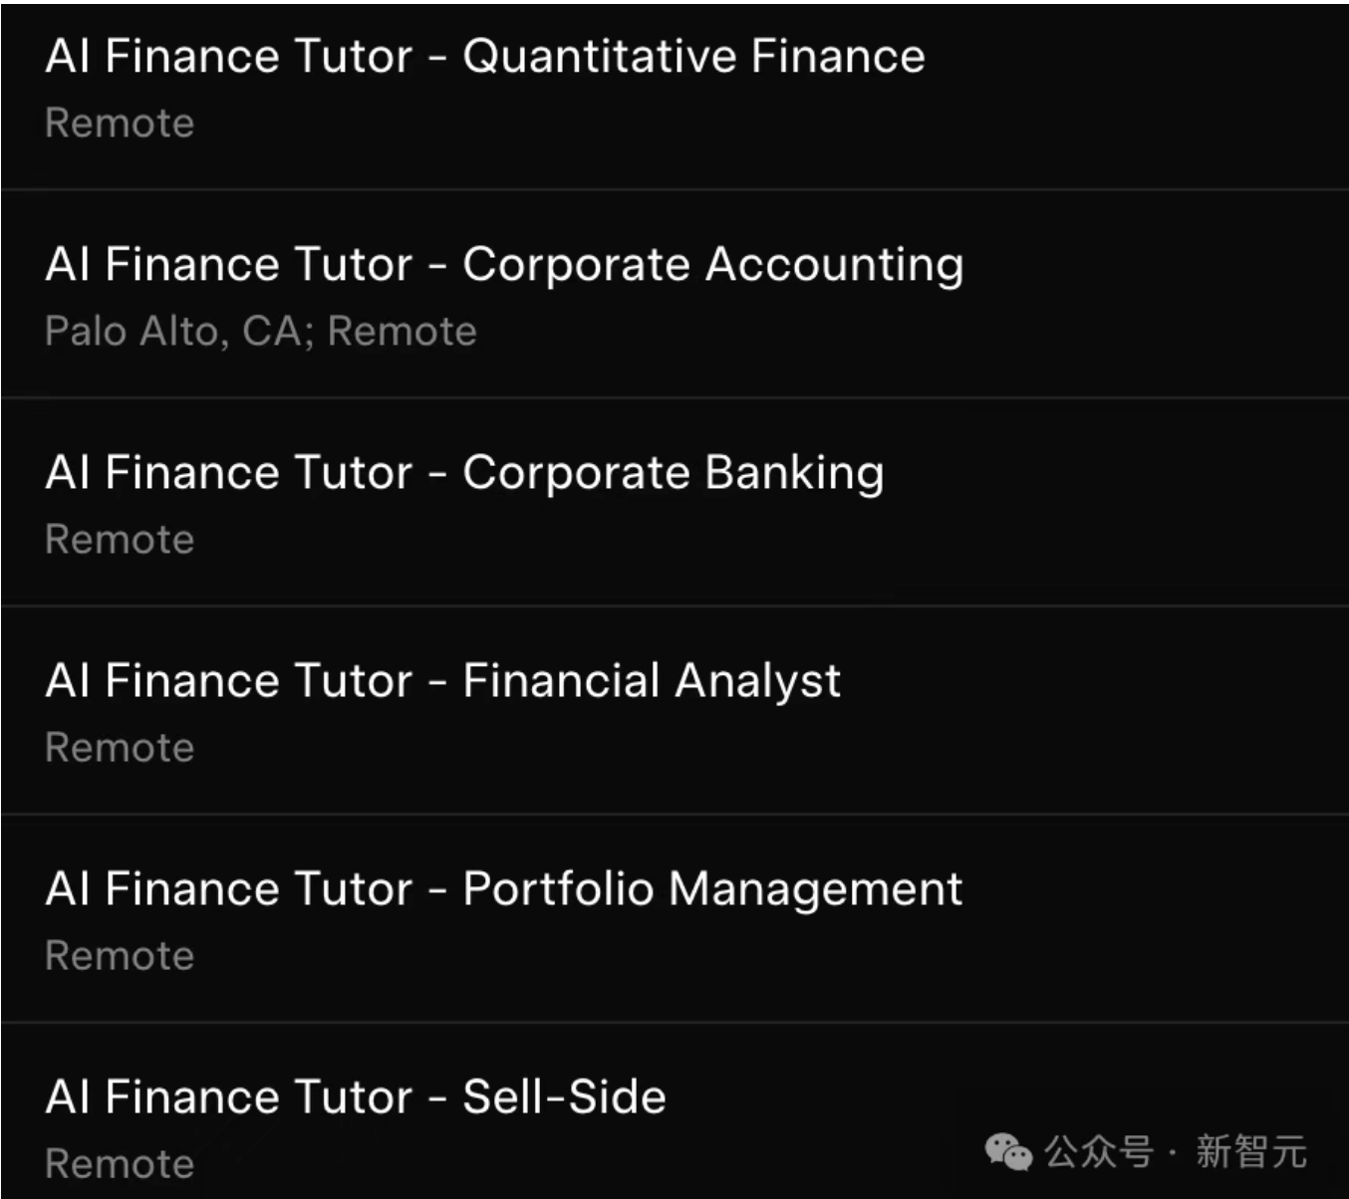1349x1199 pixels.
Task: Click the 新智元 account name text
Action: pyautogui.click(x=1251, y=1152)
